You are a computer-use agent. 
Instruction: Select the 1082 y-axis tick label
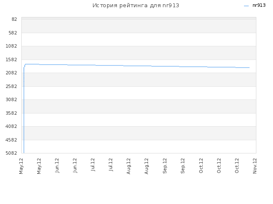12,46
